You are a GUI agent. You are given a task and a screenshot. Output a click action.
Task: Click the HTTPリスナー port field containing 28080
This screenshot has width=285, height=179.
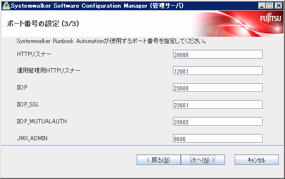point(218,54)
